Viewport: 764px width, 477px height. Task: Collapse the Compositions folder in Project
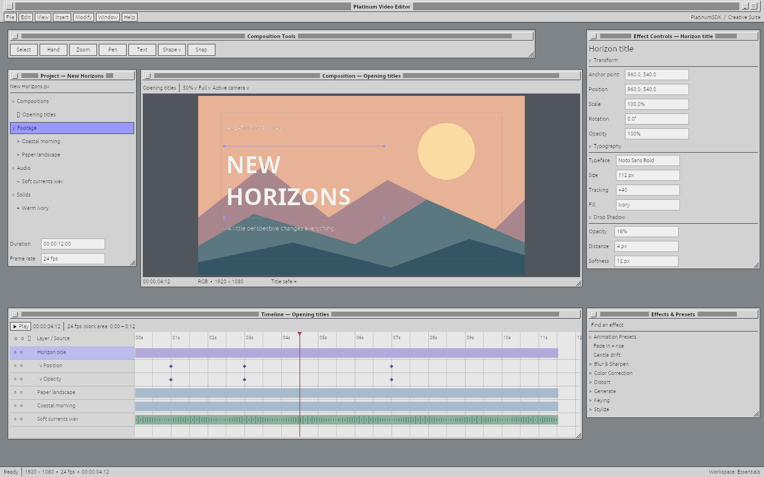click(13, 102)
